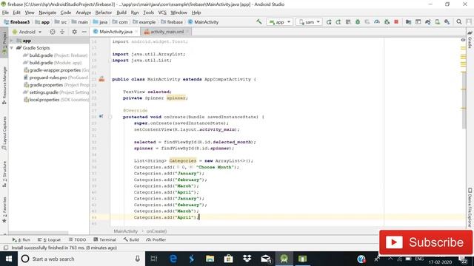Open the AVD Manager device icon
The width and height of the screenshot is (474, 266).
(x=438, y=22)
